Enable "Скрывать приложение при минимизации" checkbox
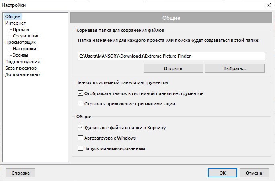This screenshot has width=275, height=181. (x=81, y=104)
